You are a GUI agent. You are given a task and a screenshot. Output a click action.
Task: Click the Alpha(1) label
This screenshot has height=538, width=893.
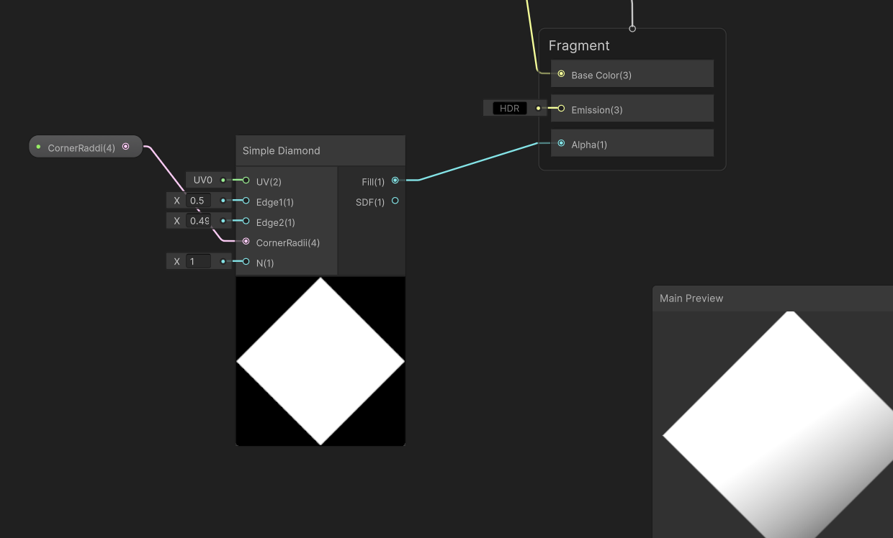pos(589,145)
